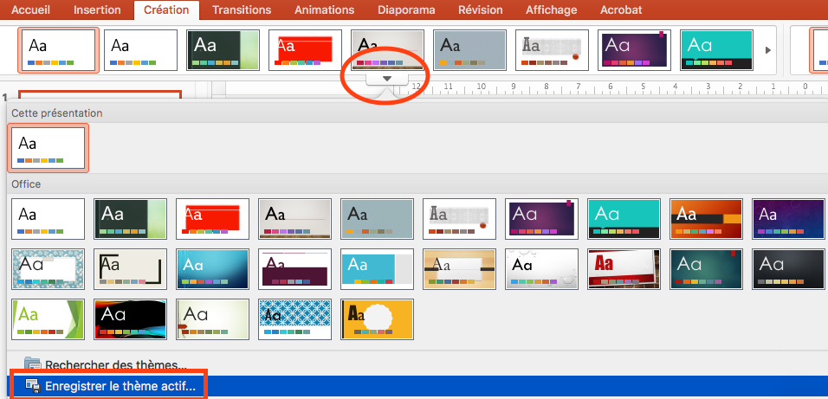
Task: Apply the solid red theme in Office gallery
Action: [212, 219]
